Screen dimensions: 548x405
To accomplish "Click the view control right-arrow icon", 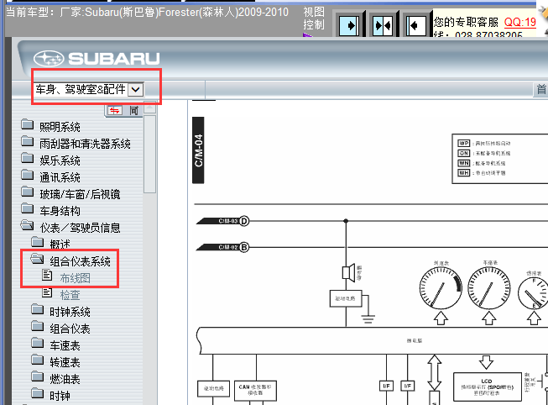I will click(x=349, y=25).
